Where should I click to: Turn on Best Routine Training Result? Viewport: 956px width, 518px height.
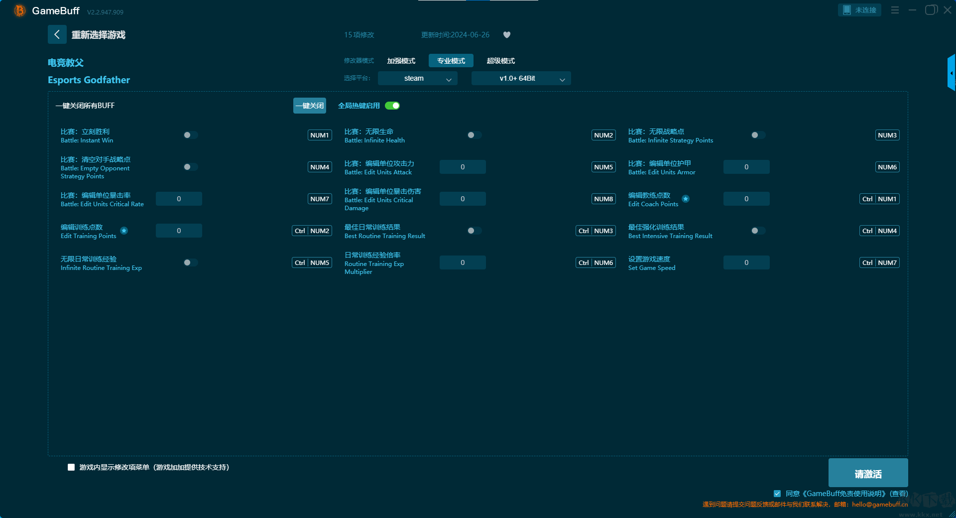pos(475,231)
